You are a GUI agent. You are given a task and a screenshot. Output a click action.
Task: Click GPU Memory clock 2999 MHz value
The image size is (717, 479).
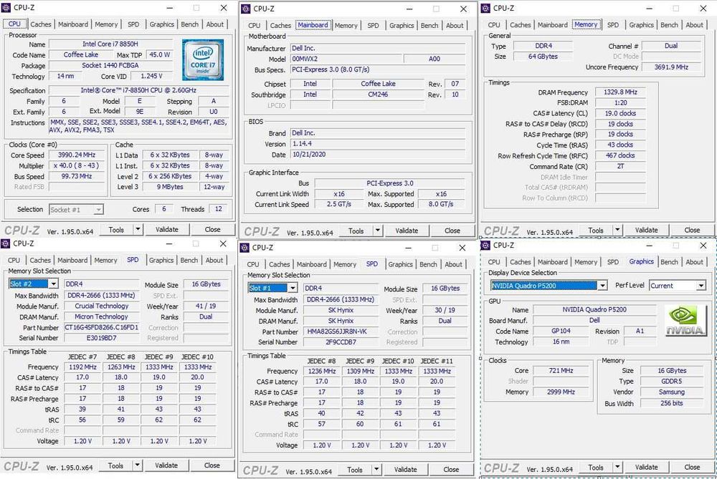tap(561, 392)
